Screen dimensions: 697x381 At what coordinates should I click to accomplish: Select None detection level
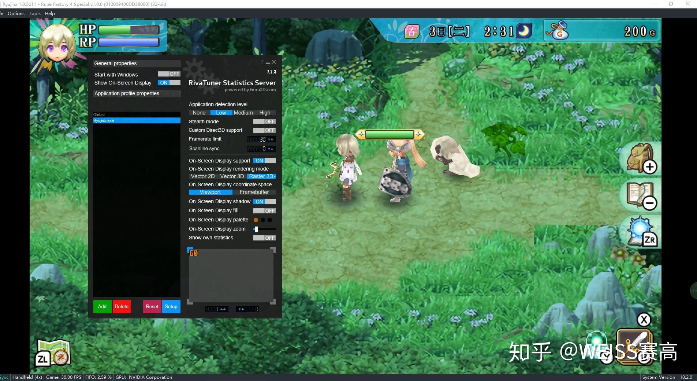click(x=199, y=113)
